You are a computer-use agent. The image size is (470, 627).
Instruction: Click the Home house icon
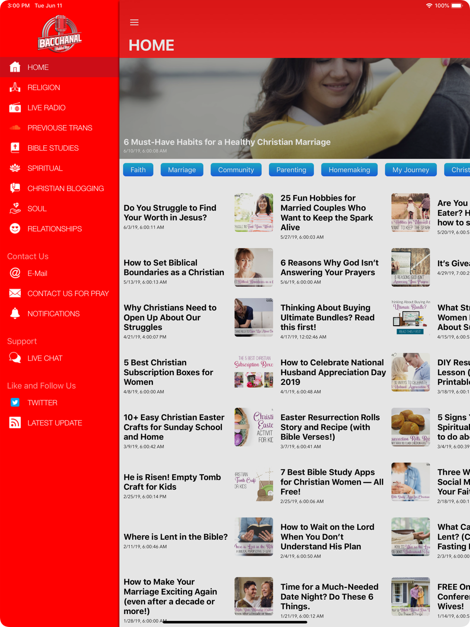(15, 67)
